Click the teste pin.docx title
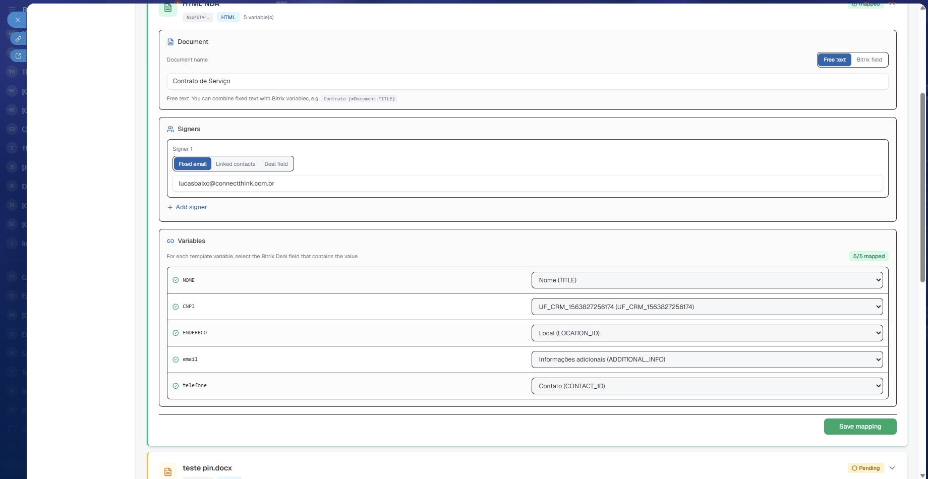The image size is (928, 479). (x=207, y=468)
